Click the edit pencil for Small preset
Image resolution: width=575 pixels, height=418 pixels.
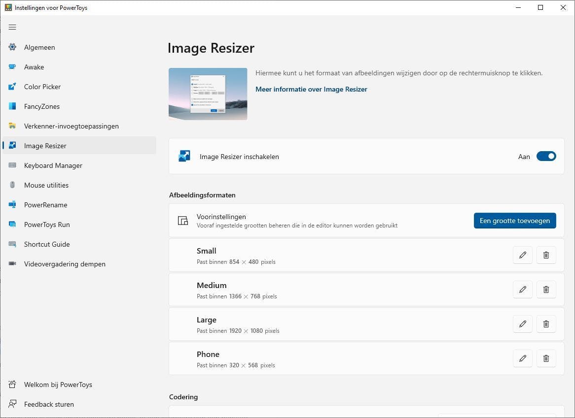pyautogui.click(x=522, y=255)
